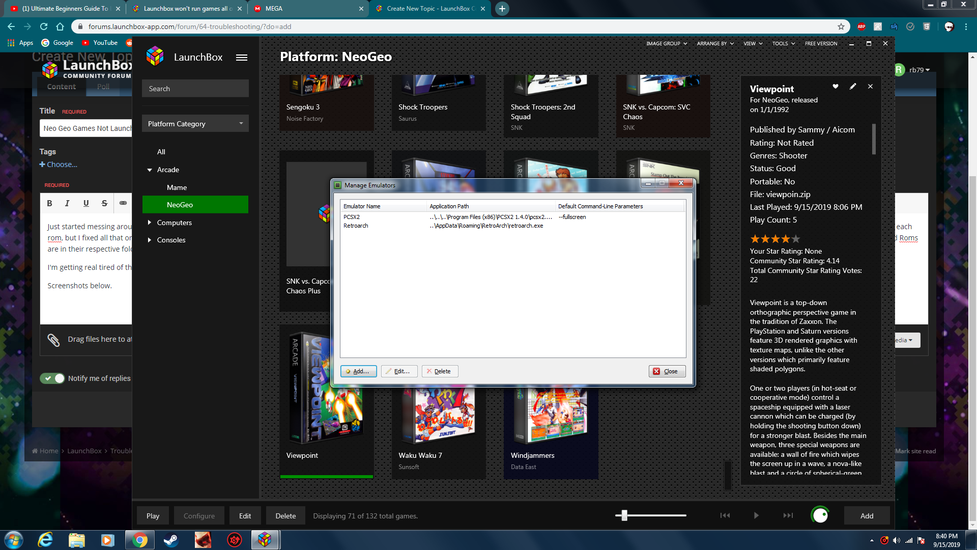Open the Platform Category dropdown

point(195,124)
